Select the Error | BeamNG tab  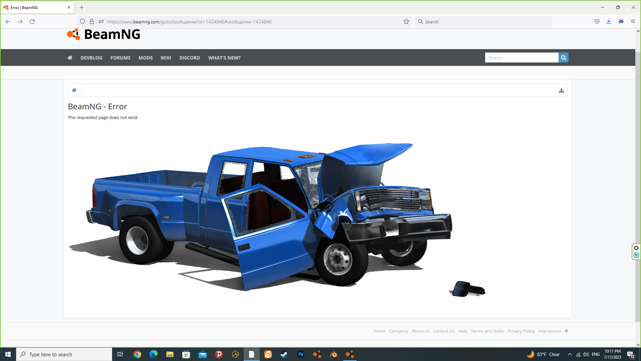point(37,7)
